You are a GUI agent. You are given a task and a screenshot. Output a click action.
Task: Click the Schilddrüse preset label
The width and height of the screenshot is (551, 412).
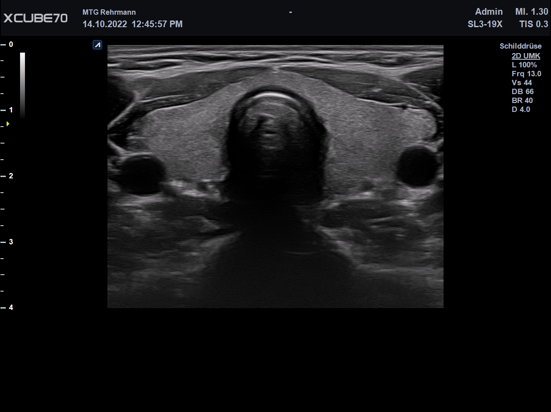(521, 46)
